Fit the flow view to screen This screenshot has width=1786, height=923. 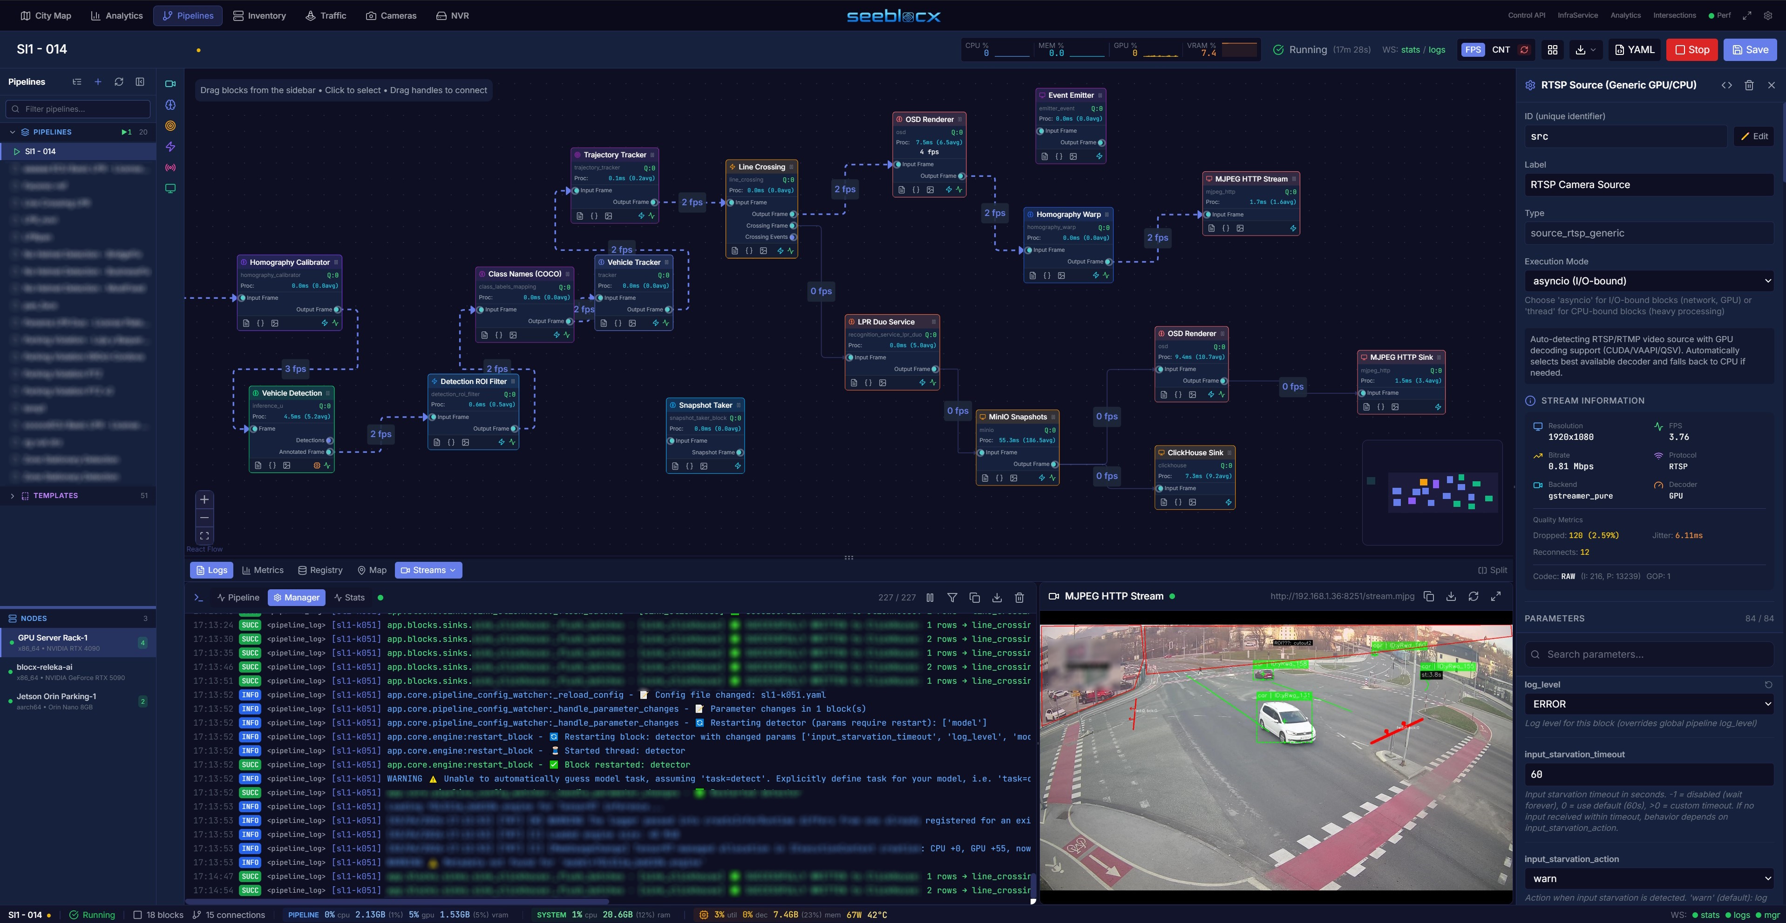(x=204, y=536)
